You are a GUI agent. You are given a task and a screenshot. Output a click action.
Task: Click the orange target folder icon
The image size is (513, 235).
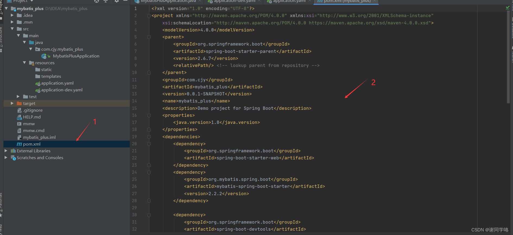click(x=19, y=104)
